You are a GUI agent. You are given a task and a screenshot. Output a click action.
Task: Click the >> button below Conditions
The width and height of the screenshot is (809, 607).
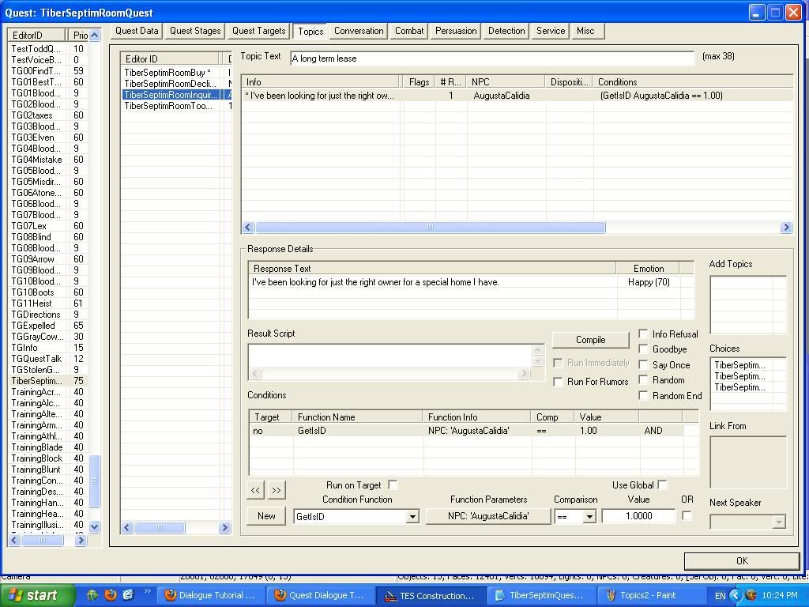point(277,490)
